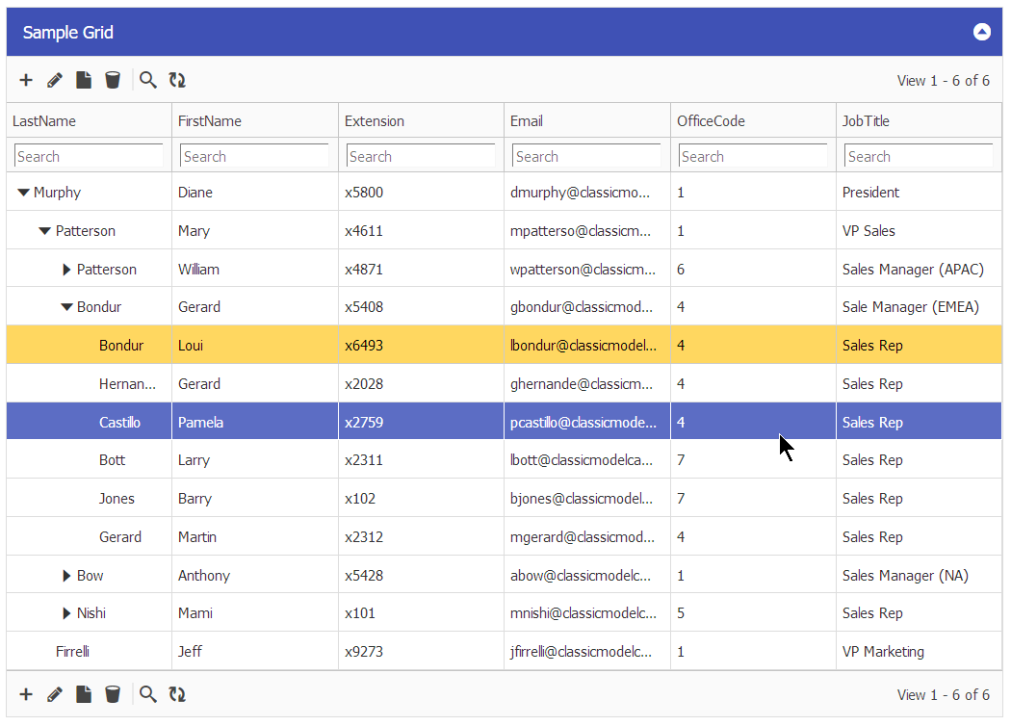Expand the Bow tree node
Screen dimensions: 1011x726
[x=66, y=576]
